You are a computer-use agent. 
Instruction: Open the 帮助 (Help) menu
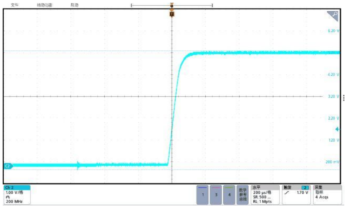(x=75, y=5)
